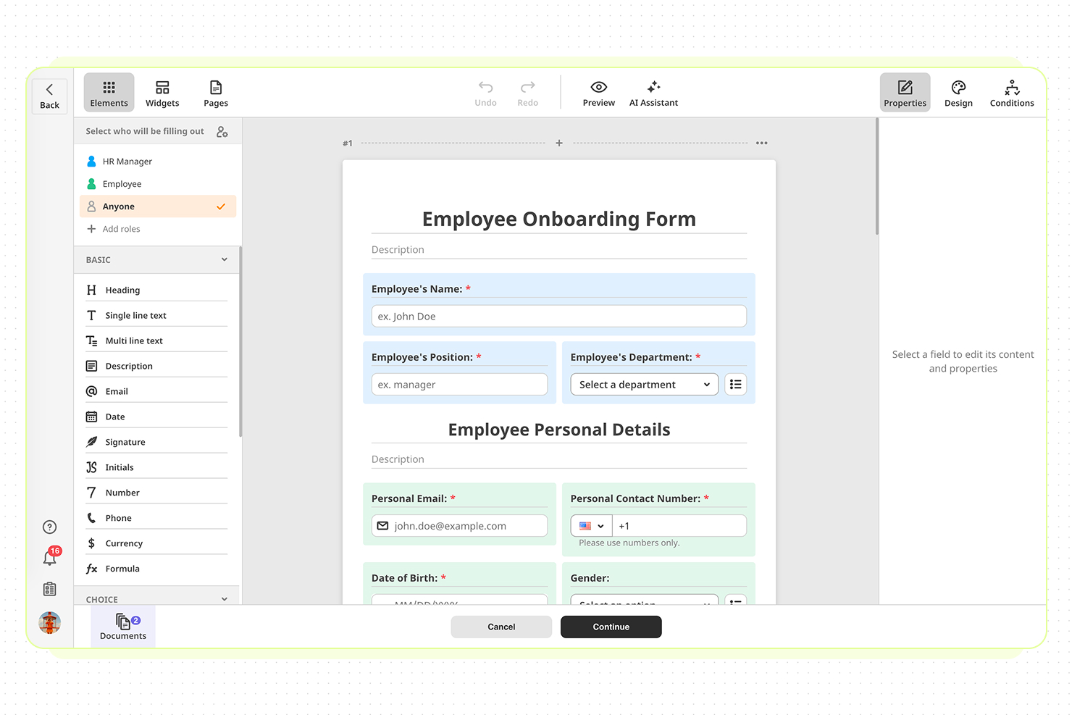Click the Employee's Name input field
The height and width of the screenshot is (715, 1072).
coord(558,316)
